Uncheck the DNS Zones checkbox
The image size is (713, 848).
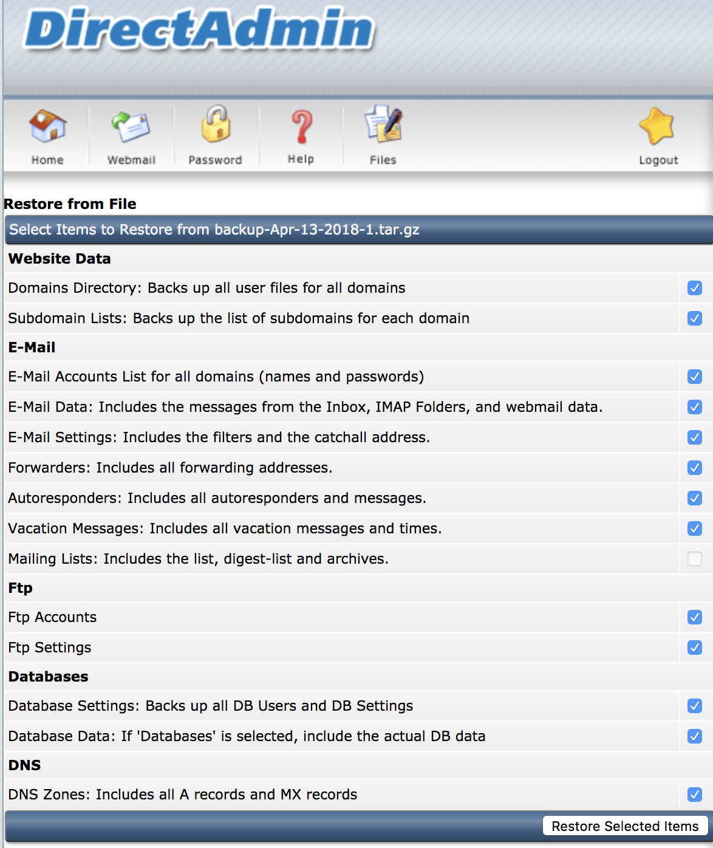[x=695, y=795]
